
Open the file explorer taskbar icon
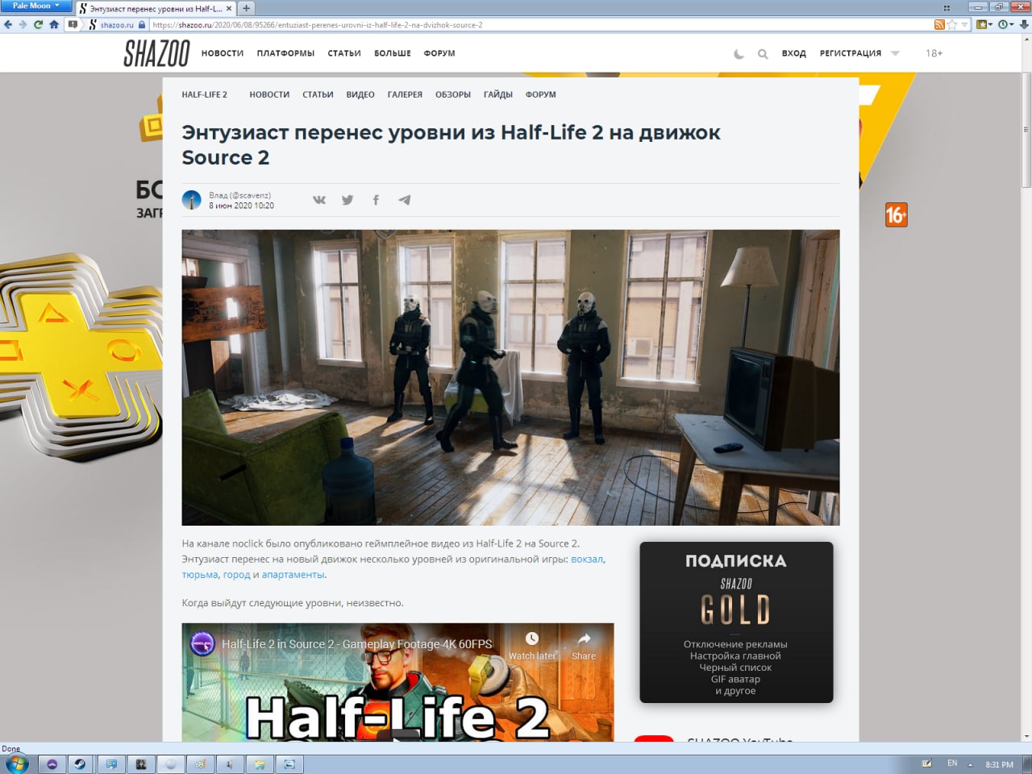point(260,764)
